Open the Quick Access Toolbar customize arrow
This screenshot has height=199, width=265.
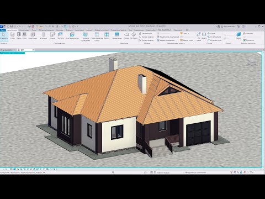[77, 27]
